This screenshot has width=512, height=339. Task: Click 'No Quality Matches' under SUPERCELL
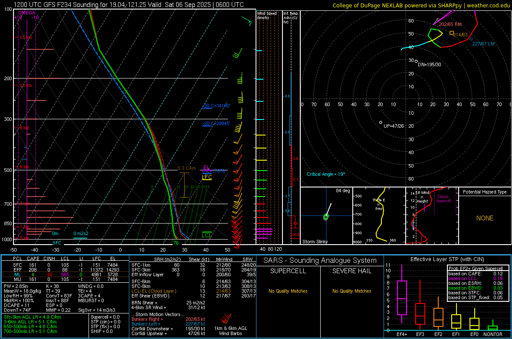click(x=288, y=291)
